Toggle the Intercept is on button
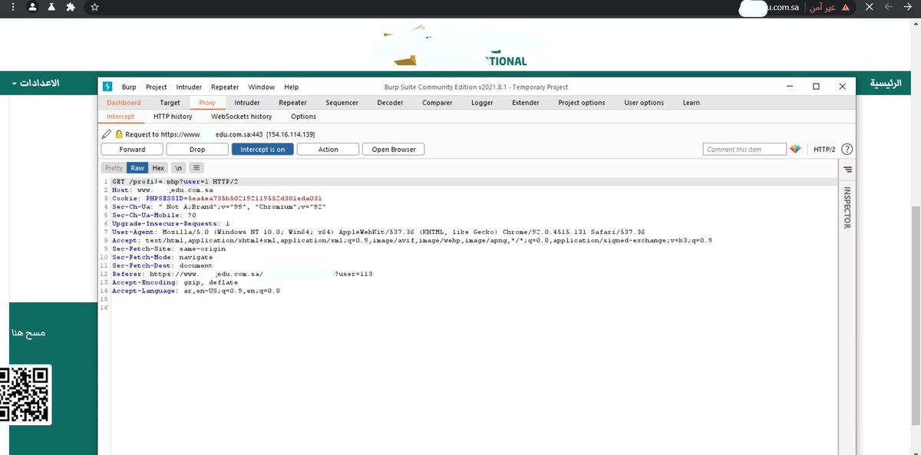The height and width of the screenshot is (455, 921). (x=262, y=150)
